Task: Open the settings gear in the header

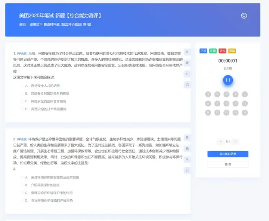Action: coord(244,16)
